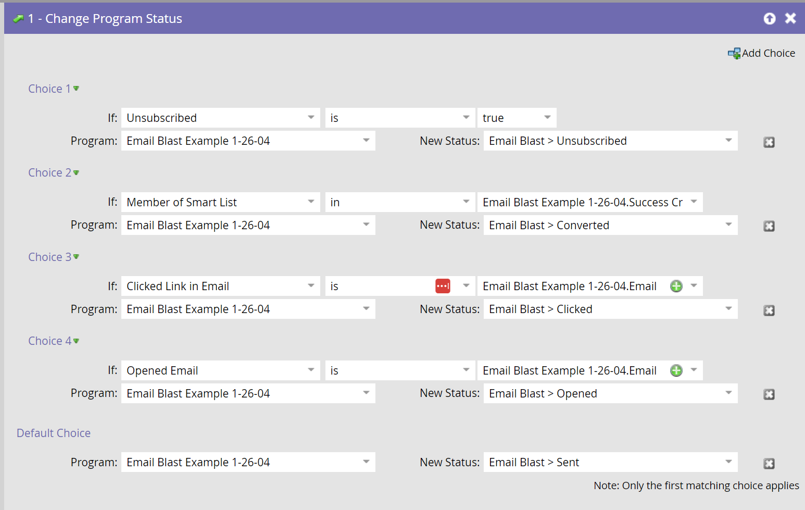The image size is (805, 510).
Task: Click the Choice 4 label link
Action: 49,341
